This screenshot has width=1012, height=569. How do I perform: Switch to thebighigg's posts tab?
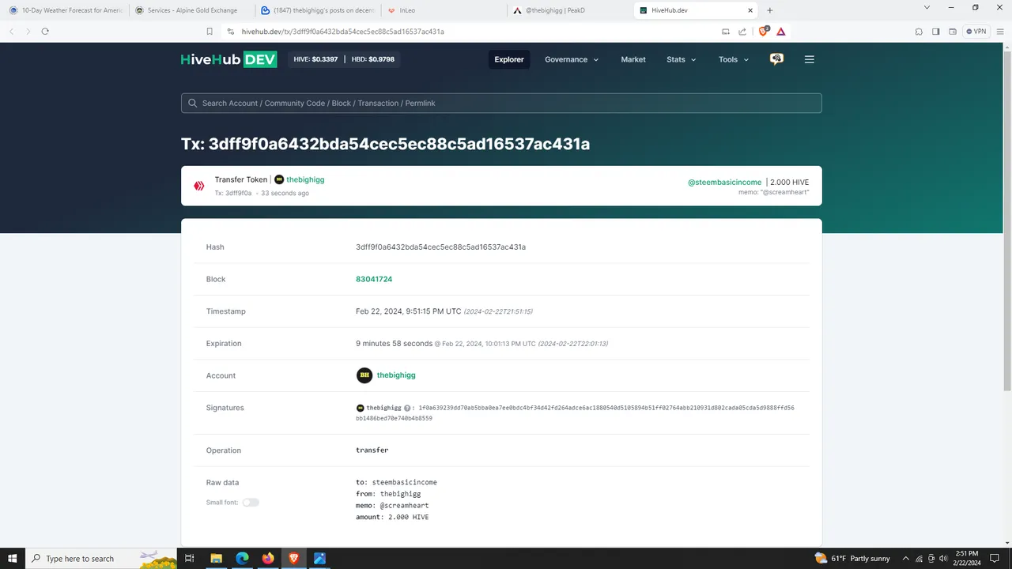tap(316, 10)
